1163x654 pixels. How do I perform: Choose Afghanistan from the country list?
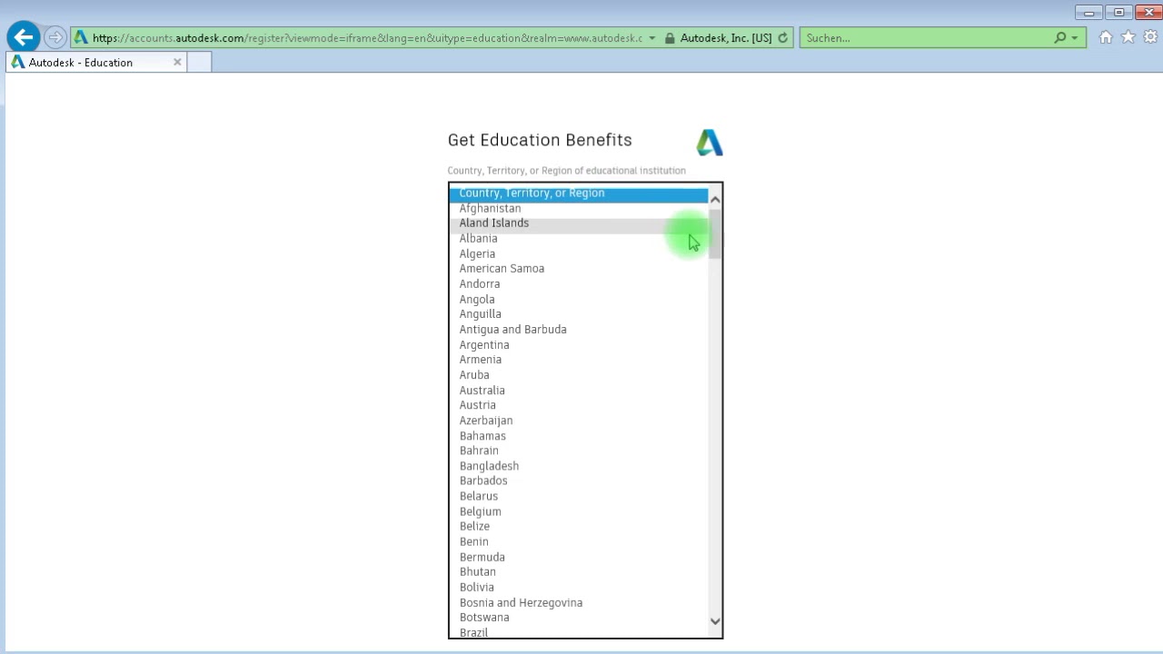(578, 208)
